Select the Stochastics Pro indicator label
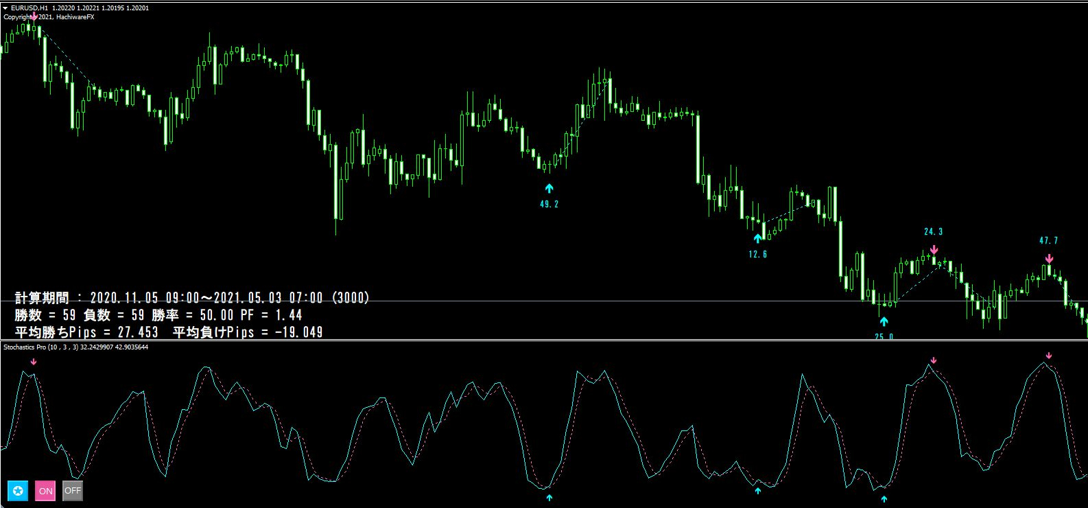 pos(76,347)
